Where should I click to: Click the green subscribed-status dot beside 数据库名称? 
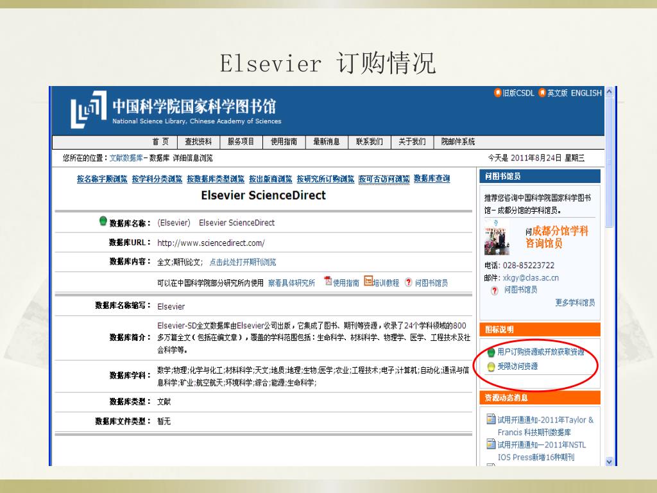tap(103, 221)
